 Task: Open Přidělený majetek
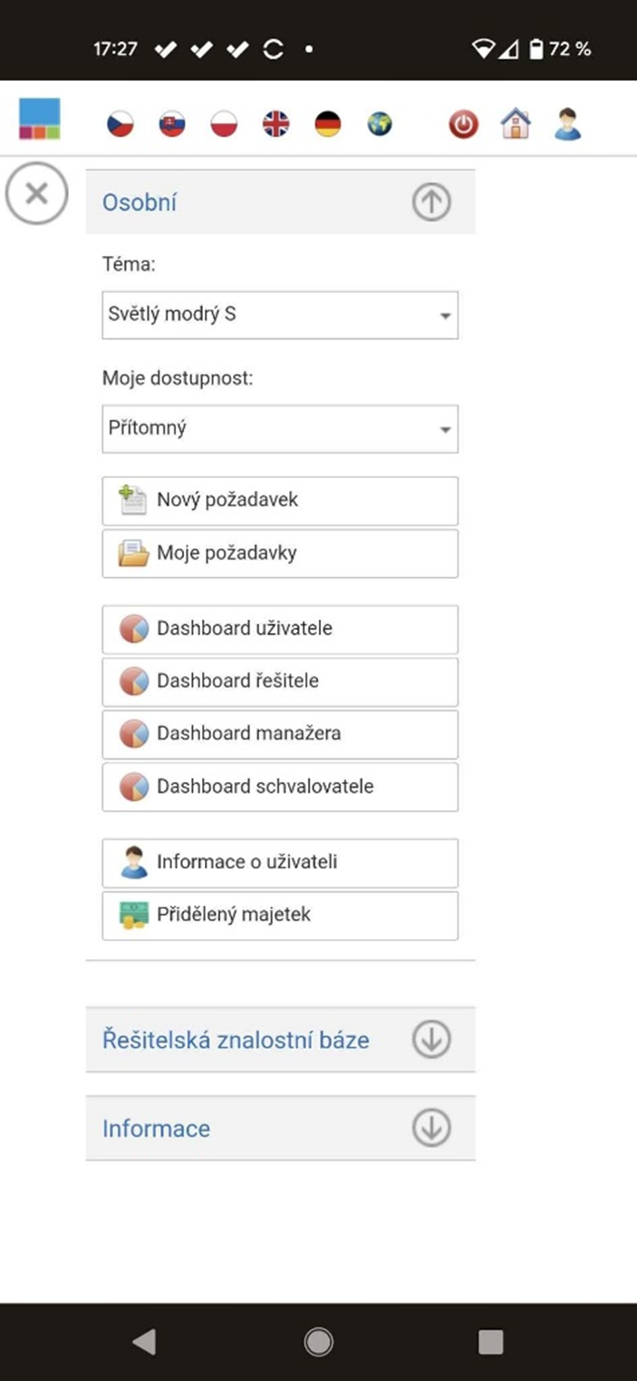[280, 916]
